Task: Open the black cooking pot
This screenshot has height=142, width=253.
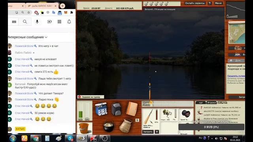Action: tap(108, 126)
